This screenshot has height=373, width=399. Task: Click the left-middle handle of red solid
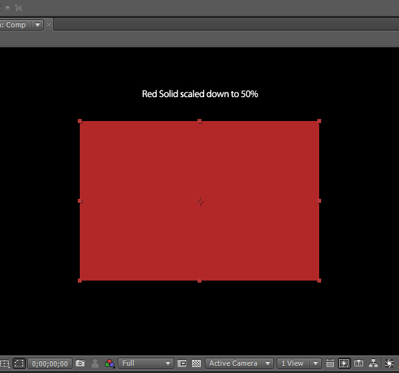[80, 201]
